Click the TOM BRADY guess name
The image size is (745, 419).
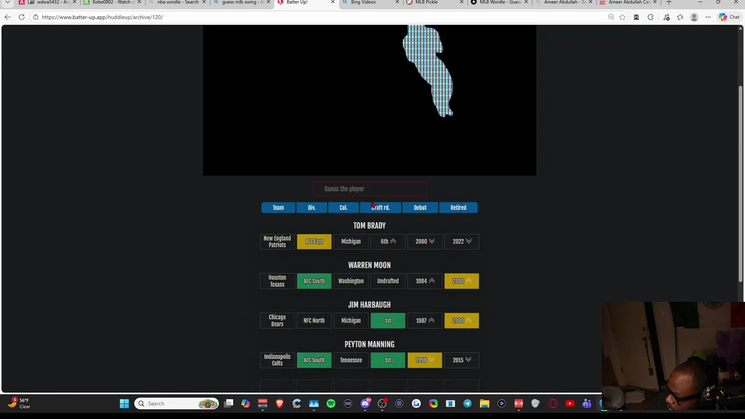tap(370, 226)
